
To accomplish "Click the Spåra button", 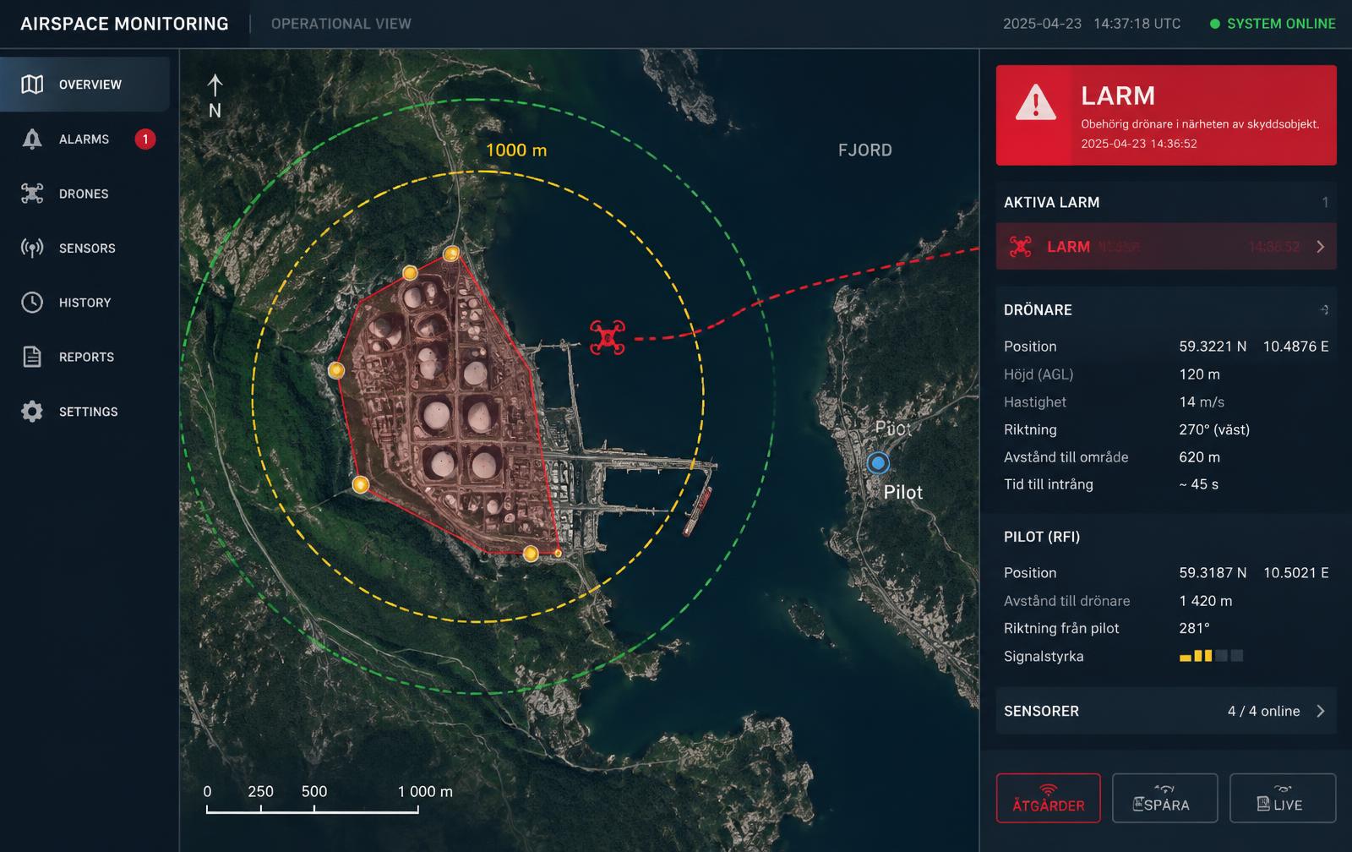I will coord(1164,798).
